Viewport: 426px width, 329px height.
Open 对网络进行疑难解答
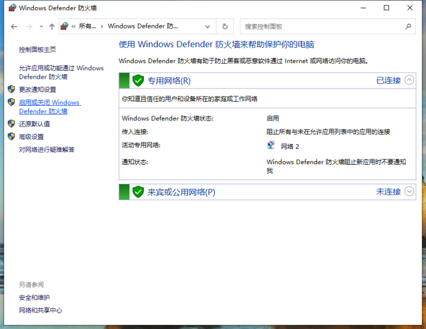point(47,149)
